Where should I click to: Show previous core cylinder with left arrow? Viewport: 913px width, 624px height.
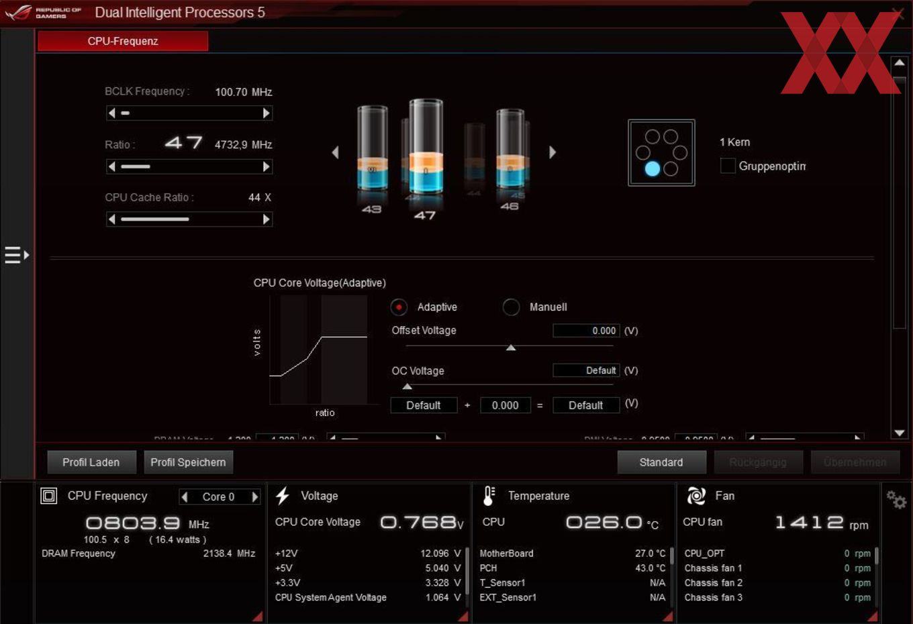point(335,152)
